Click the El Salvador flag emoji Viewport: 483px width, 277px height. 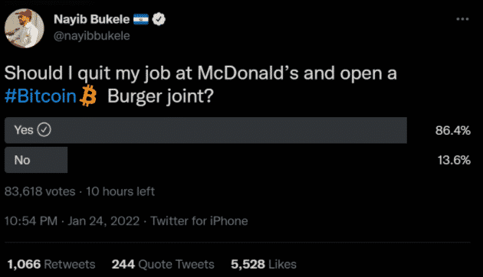click(141, 19)
